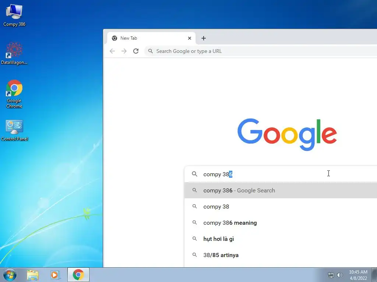
Task: Select the New Tab tab
Action: click(x=151, y=38)
